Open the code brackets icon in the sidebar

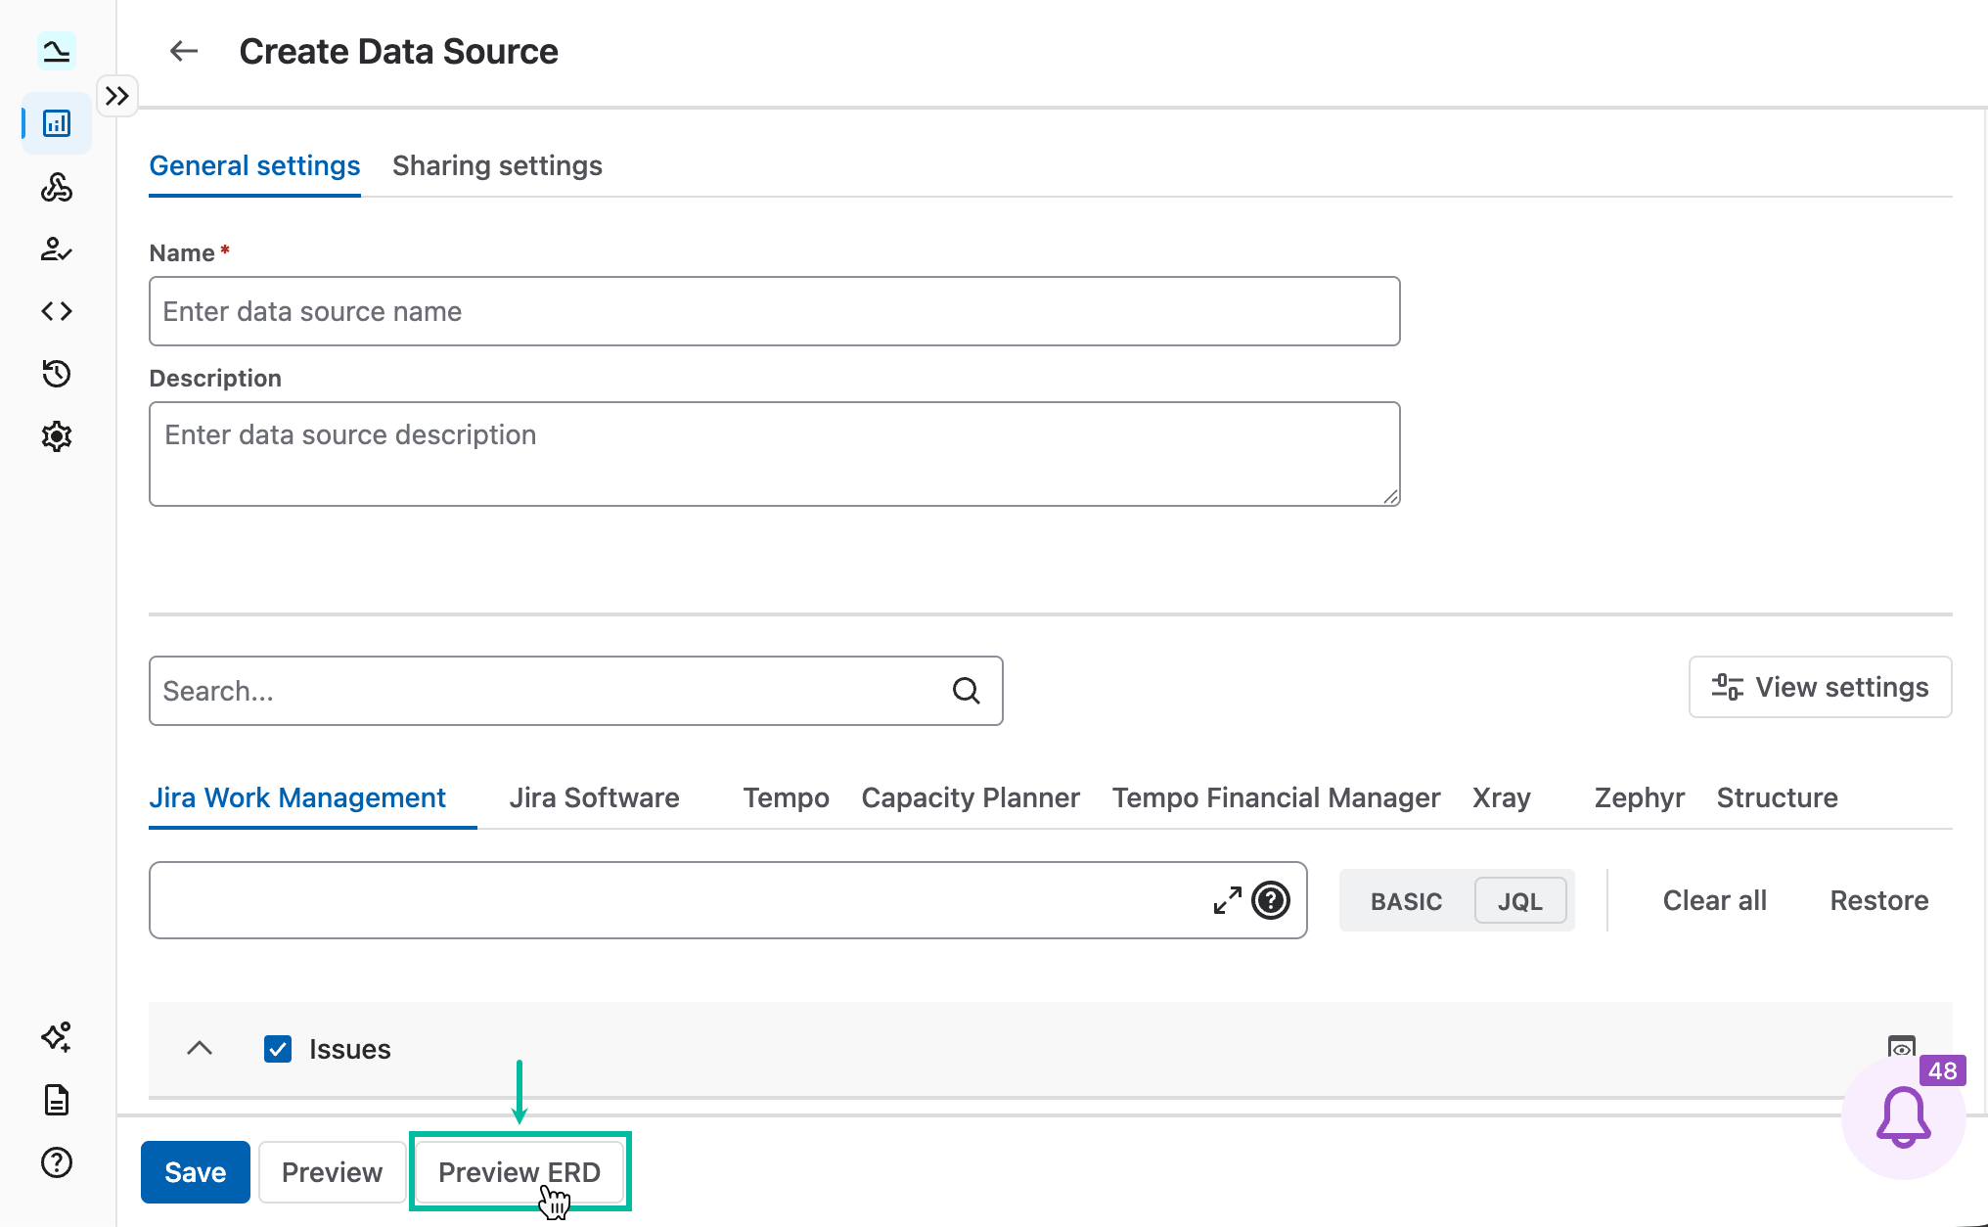[57, 311]
